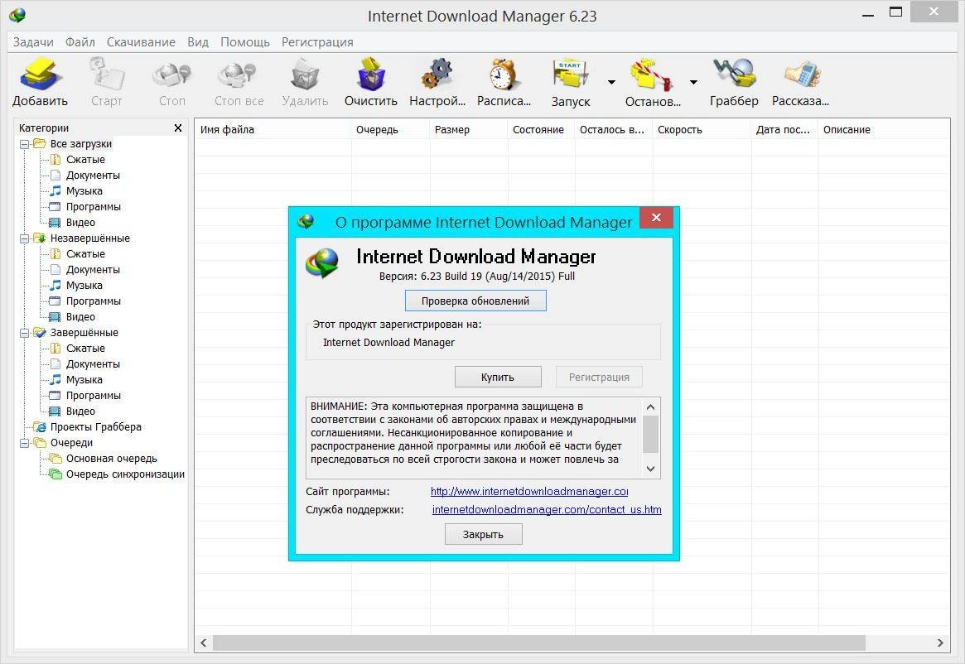This screenshot has width=965, height=664.
Task: Sort by Состояние column header
Action: click(541, 129)
